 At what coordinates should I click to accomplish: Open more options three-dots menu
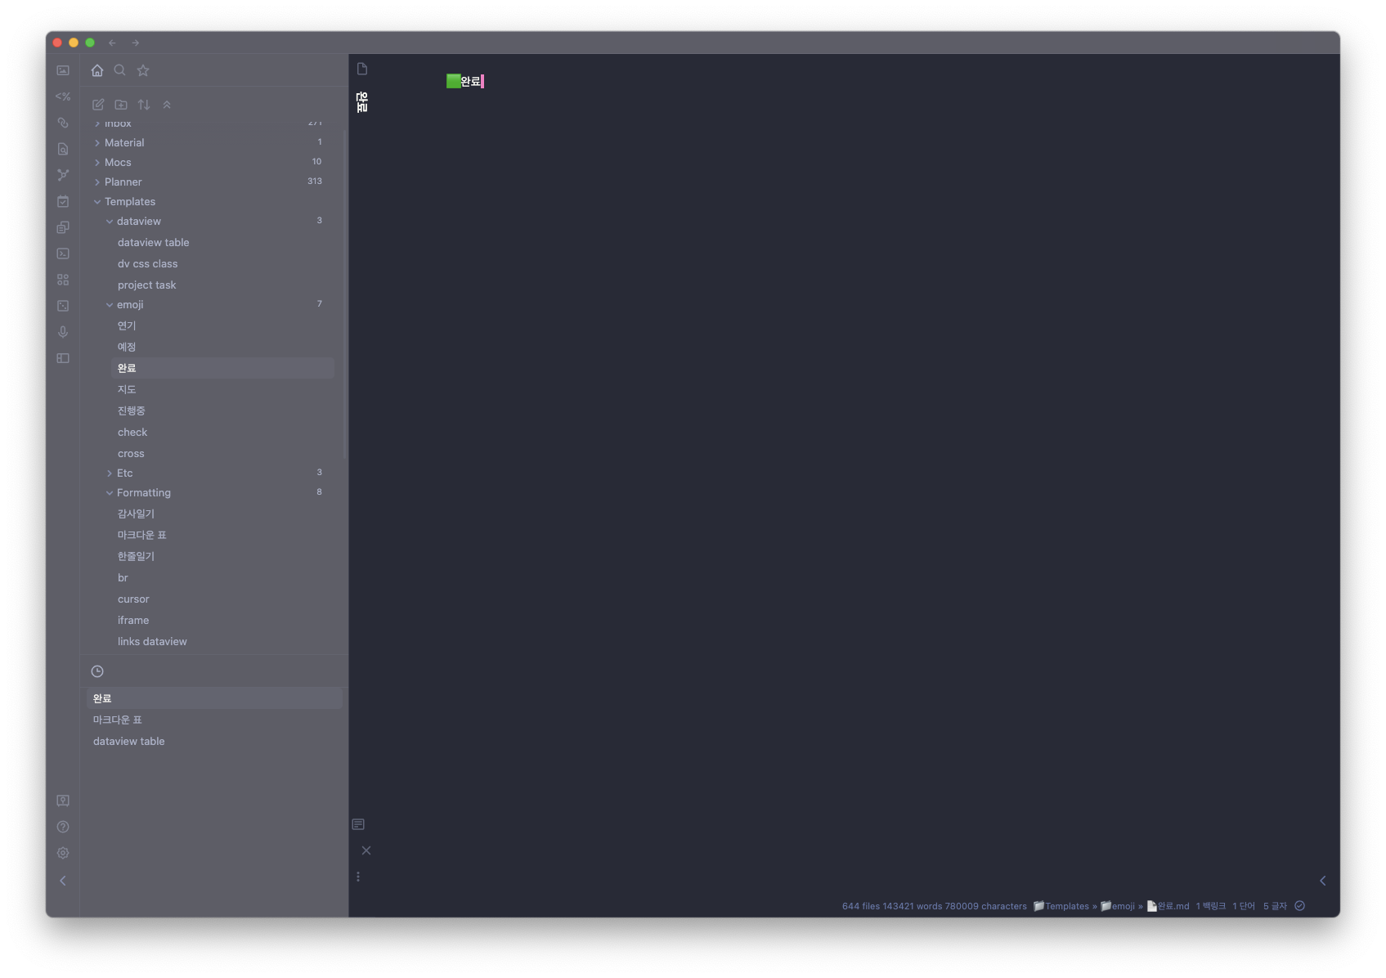point(358,877)
